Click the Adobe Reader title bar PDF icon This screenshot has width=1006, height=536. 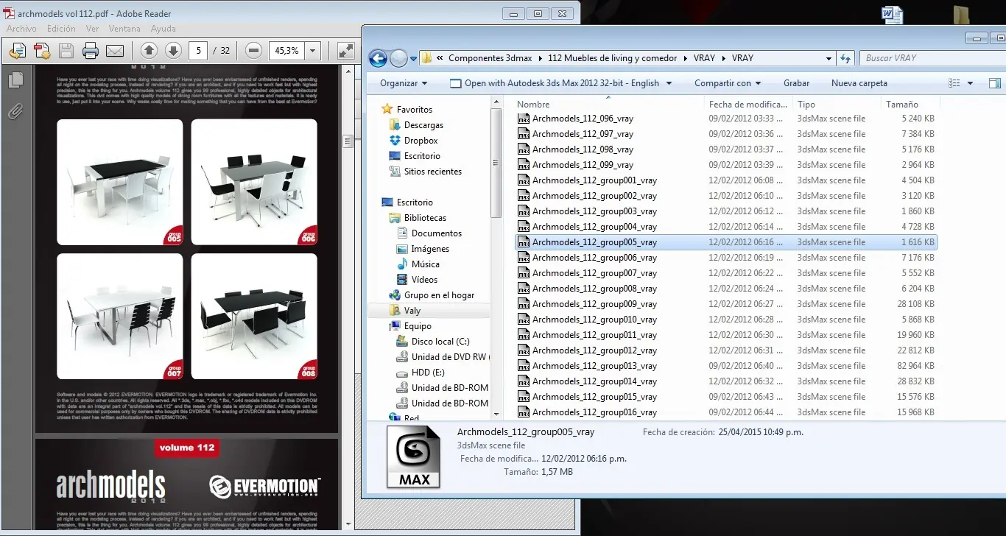[10, 13]
